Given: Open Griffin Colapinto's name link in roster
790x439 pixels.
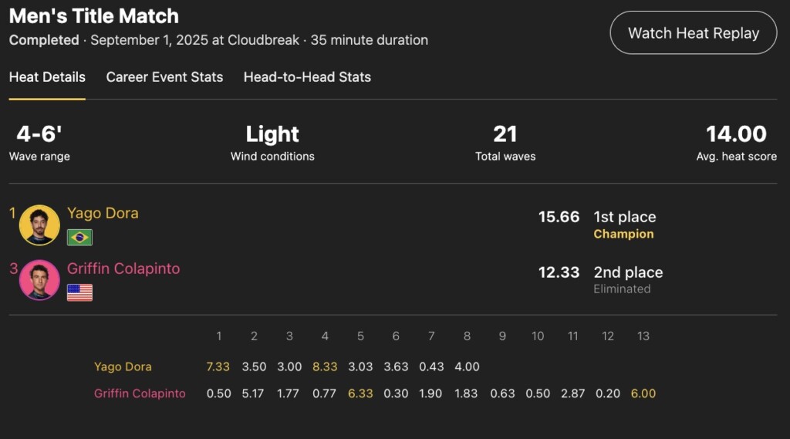Looking at the screenshot, I should click(123, 268).
